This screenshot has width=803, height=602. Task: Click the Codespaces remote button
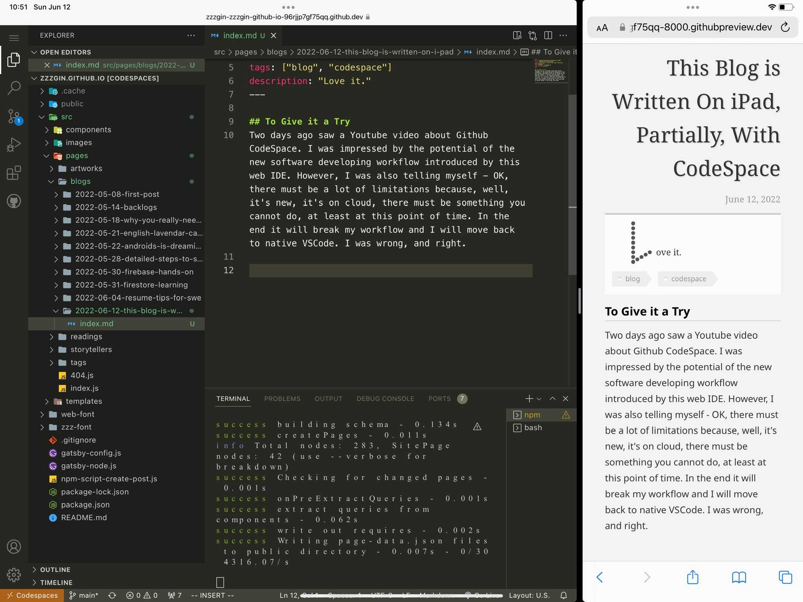(32, 595)
